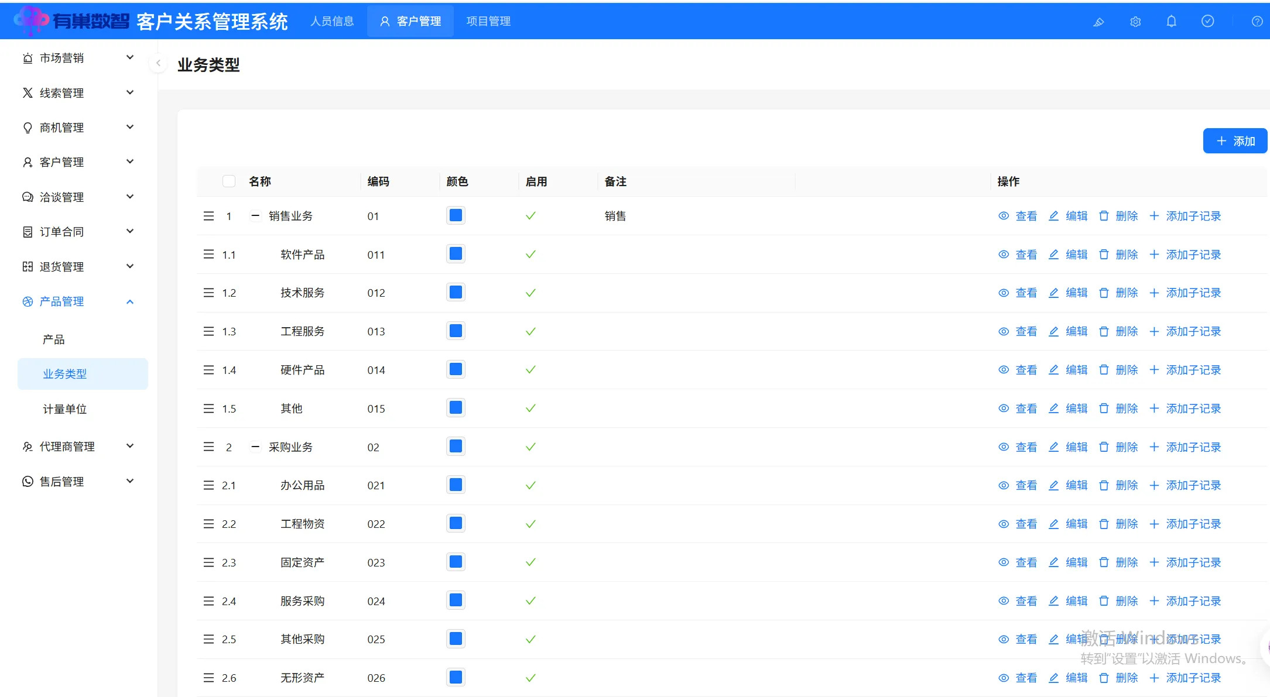1270x697 pixels.
Task: Click 查看 link for 技术服务 row
Action: [1026, 293]
